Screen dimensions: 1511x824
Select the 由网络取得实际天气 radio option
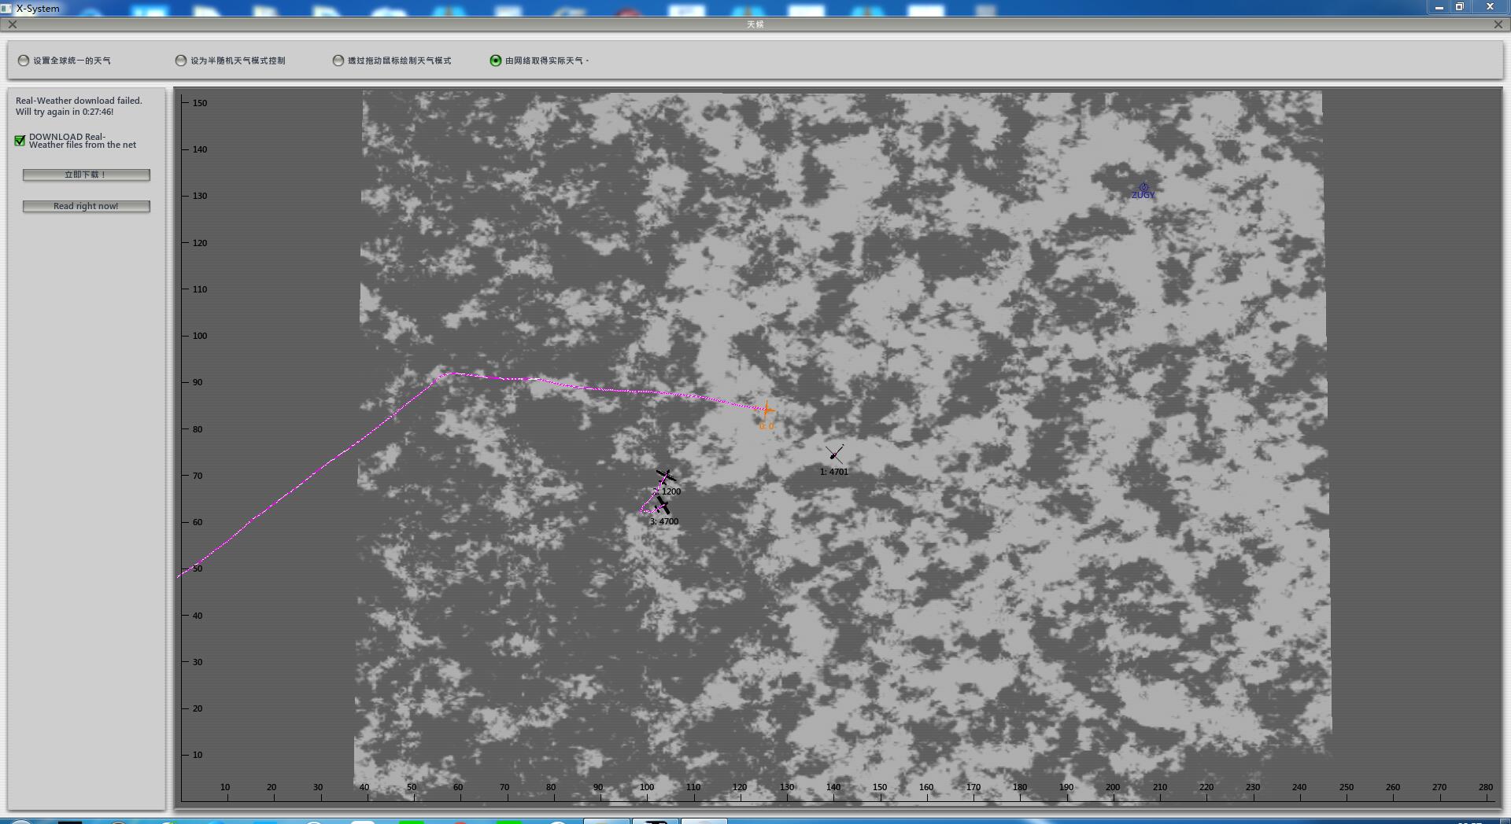496,61
